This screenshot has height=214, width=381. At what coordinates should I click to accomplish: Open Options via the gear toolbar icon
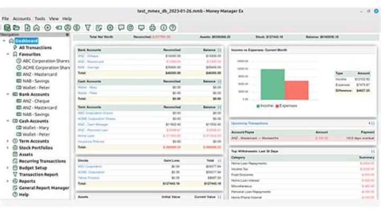point(110,28)
